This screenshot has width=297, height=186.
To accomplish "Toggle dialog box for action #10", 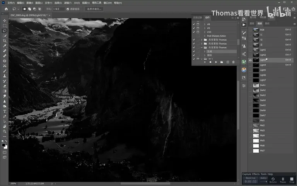I will tap(198, 32).
